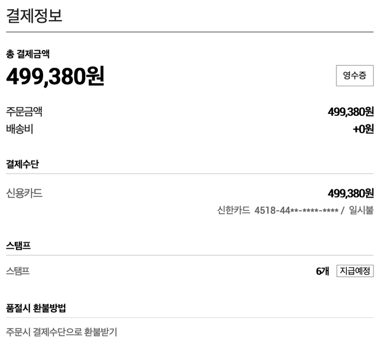This screenshot has width=376, height=344.
Task: Click the 총 결제금액 label
Action: click(28, 54)
